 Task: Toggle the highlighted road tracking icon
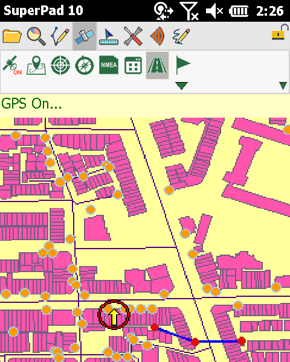[x=157, y=65]
